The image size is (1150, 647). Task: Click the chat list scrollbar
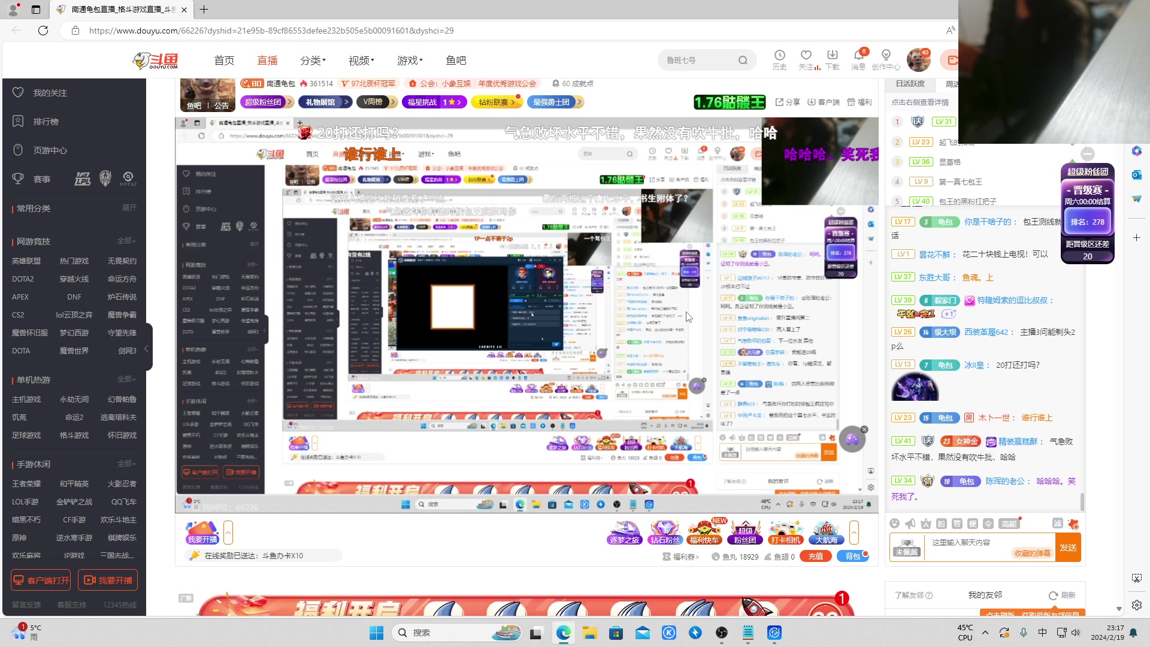point(1082,501)
